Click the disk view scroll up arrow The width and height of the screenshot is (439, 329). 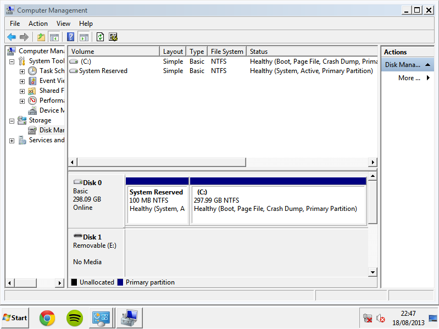[373, 176]
